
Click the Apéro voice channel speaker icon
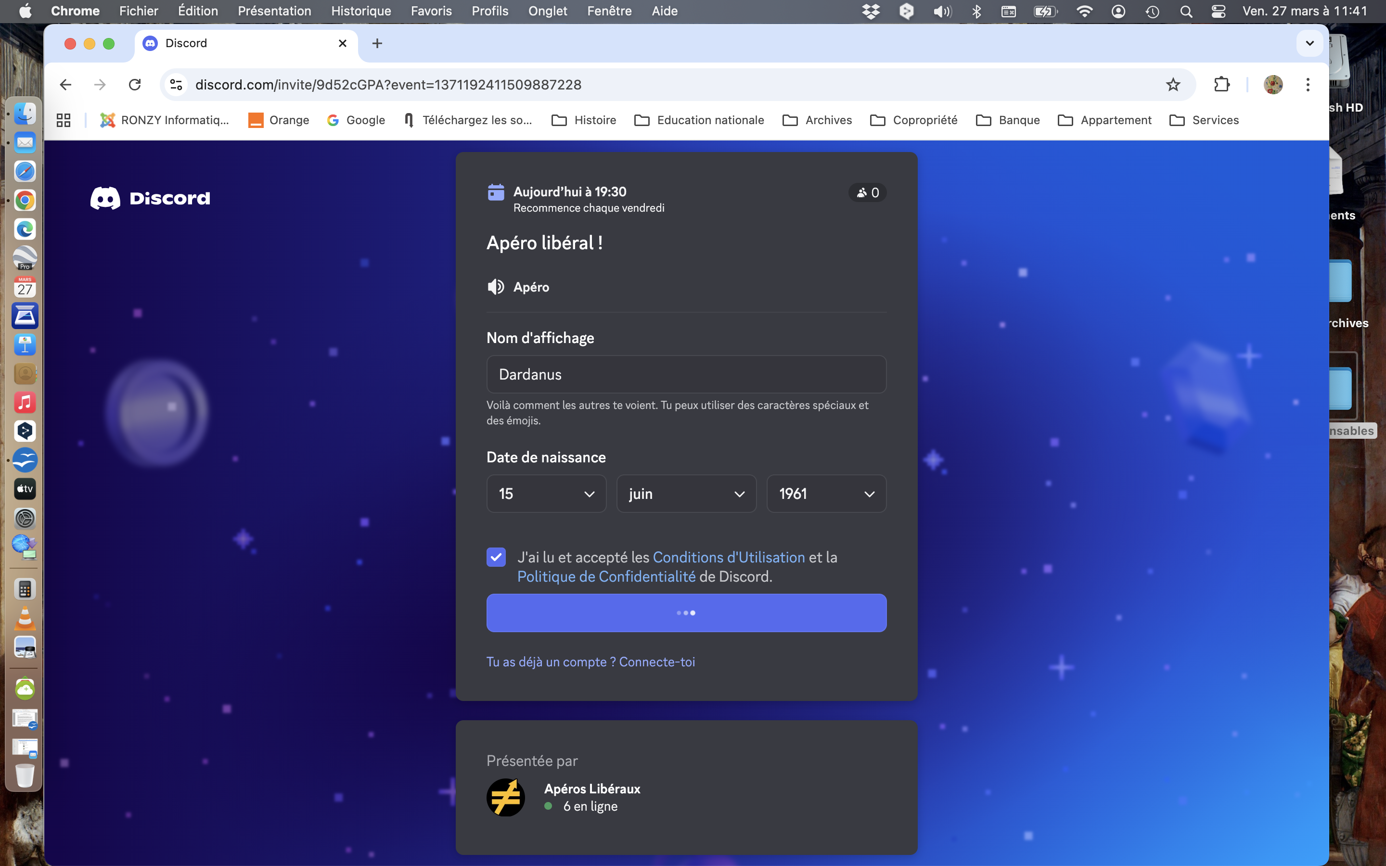click(x=495, y=287)
